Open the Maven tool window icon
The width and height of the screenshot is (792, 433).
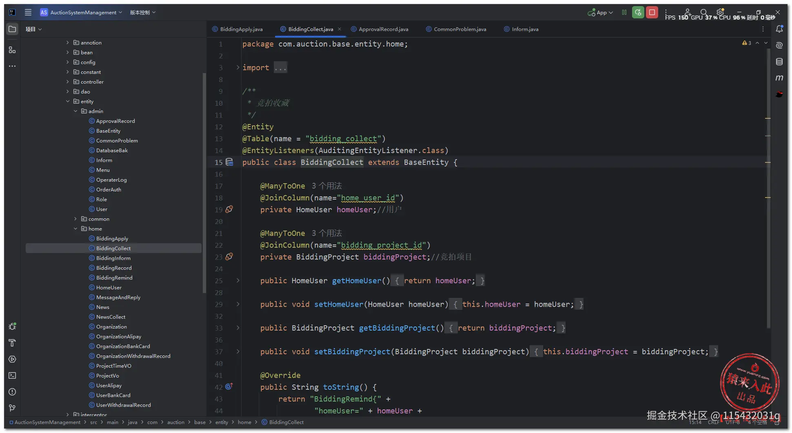click(x=779, y=78)
